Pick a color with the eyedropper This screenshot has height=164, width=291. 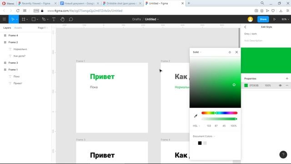[196, 116]
